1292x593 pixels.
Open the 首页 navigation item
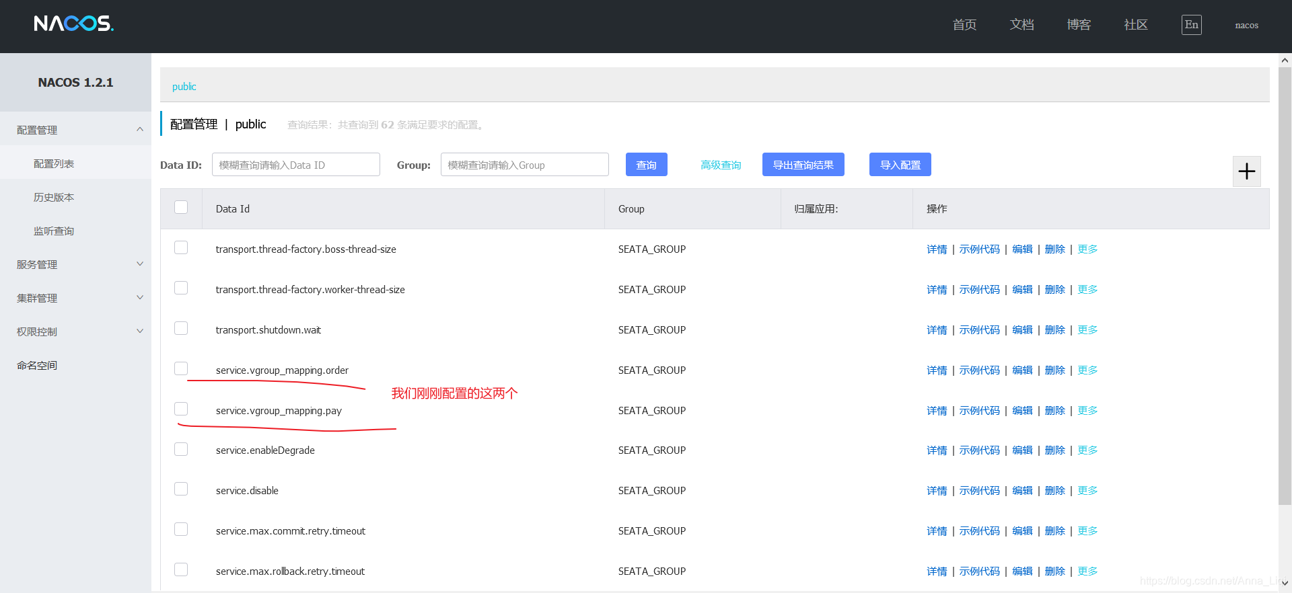[964, 25]
